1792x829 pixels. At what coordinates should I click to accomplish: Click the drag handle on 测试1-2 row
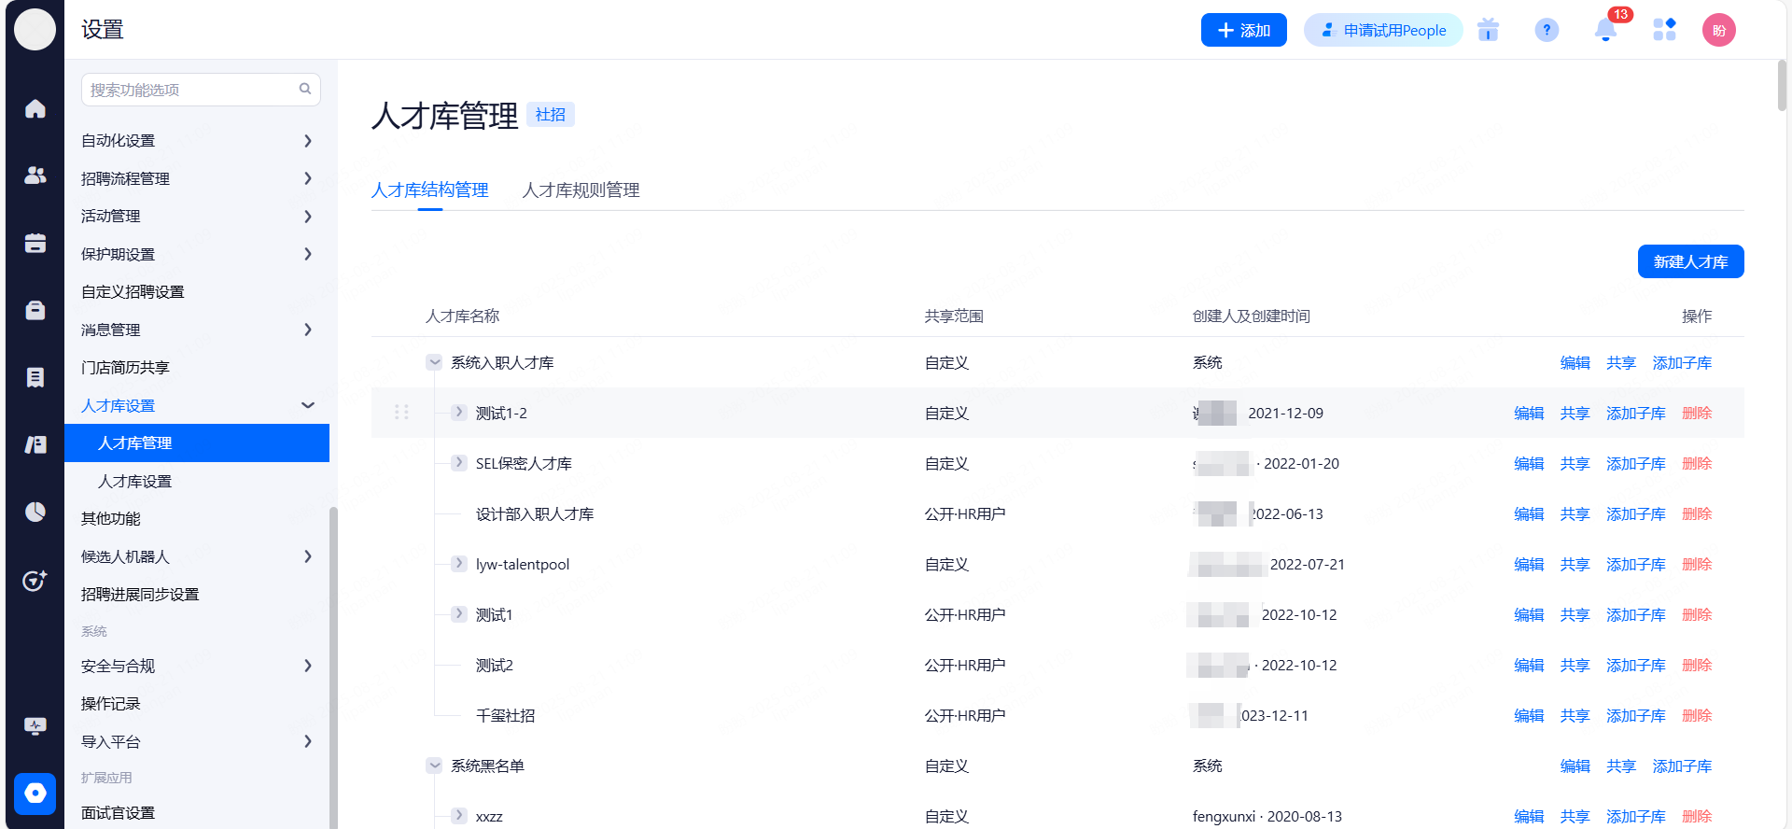[x=401, y=413]
